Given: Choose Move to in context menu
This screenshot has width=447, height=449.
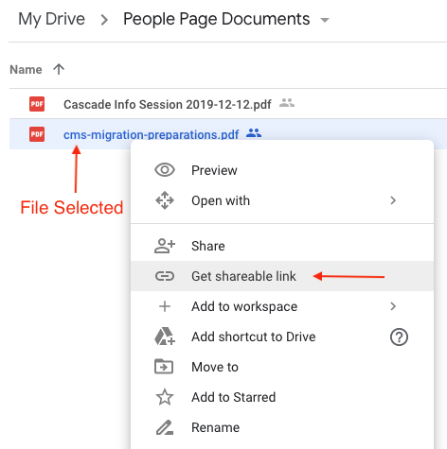Looking at the screenshot, I should [x=282, y=367].
